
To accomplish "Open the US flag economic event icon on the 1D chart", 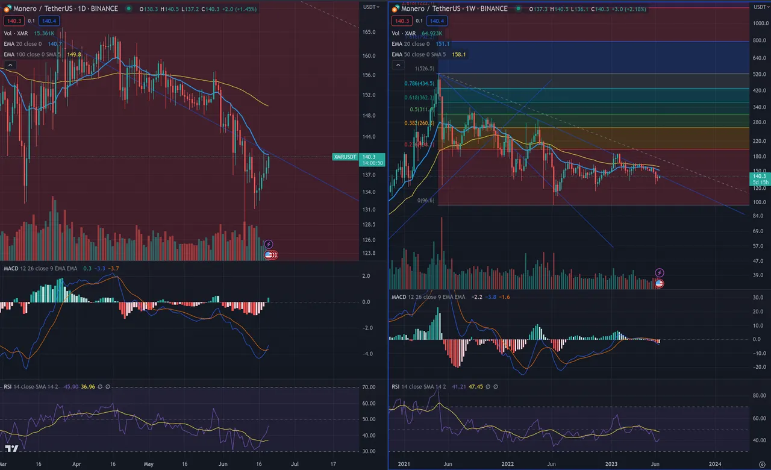I will (x=269, y=255).
